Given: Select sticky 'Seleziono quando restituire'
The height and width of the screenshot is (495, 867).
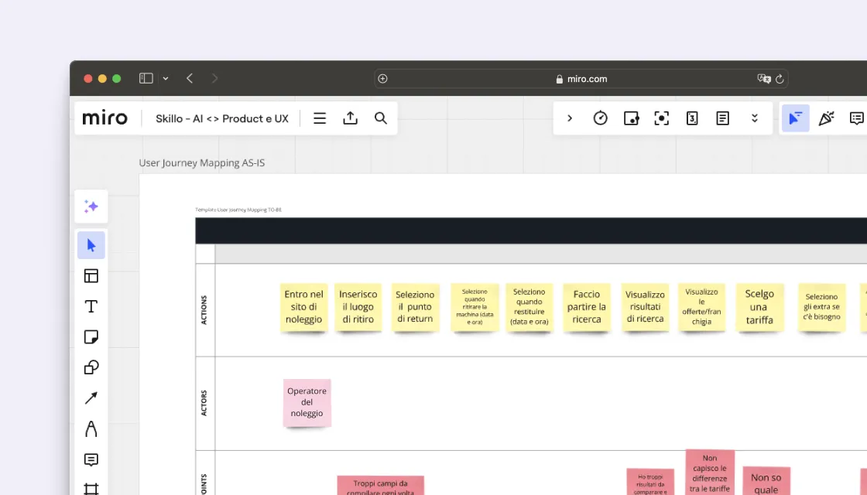Looking at the screenshot, I should (x=529, y=307).
